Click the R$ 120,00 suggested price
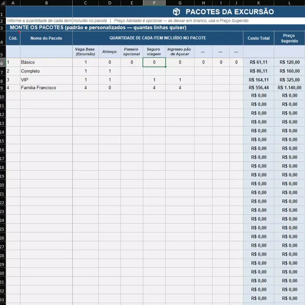Screen dimensions: 305x305 click(289, 62)
